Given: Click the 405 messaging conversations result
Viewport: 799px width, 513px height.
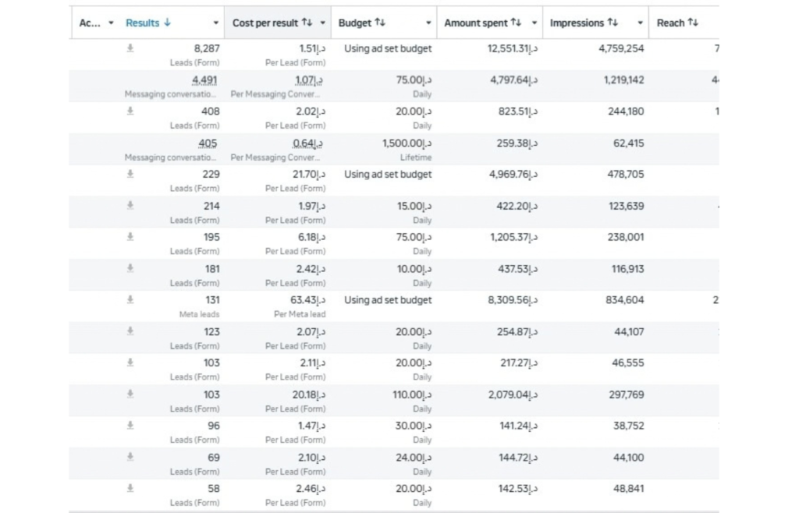Looking at the screenshot, I should 208,143.
